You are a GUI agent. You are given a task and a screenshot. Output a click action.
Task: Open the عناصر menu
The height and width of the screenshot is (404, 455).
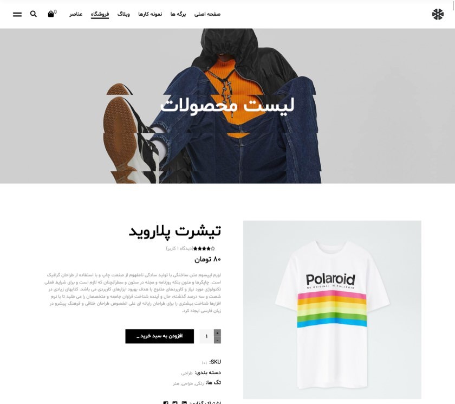click(x=76, y=14)
